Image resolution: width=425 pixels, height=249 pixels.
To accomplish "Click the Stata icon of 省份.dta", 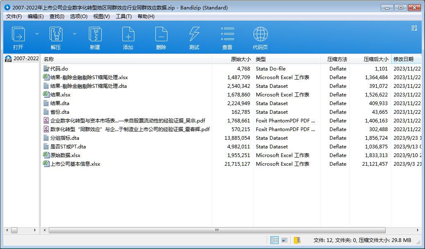I will 46,112.
